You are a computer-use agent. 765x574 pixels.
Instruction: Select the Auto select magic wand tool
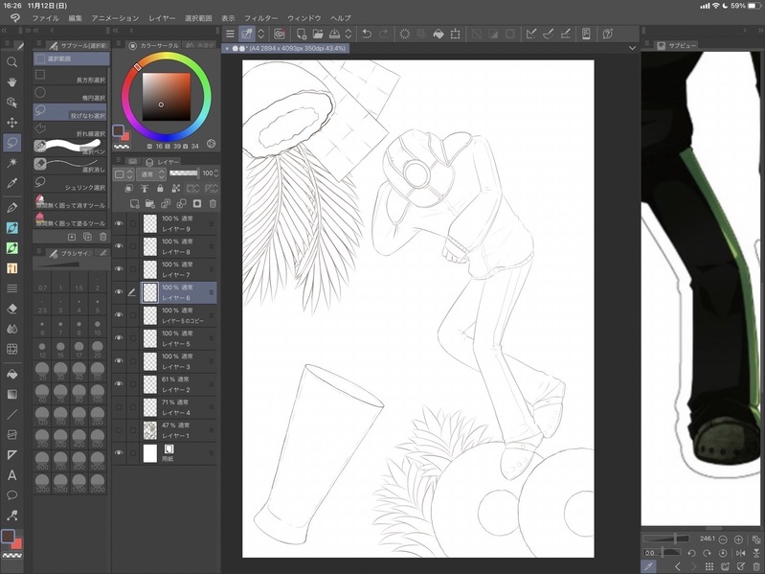click(12, 163)
